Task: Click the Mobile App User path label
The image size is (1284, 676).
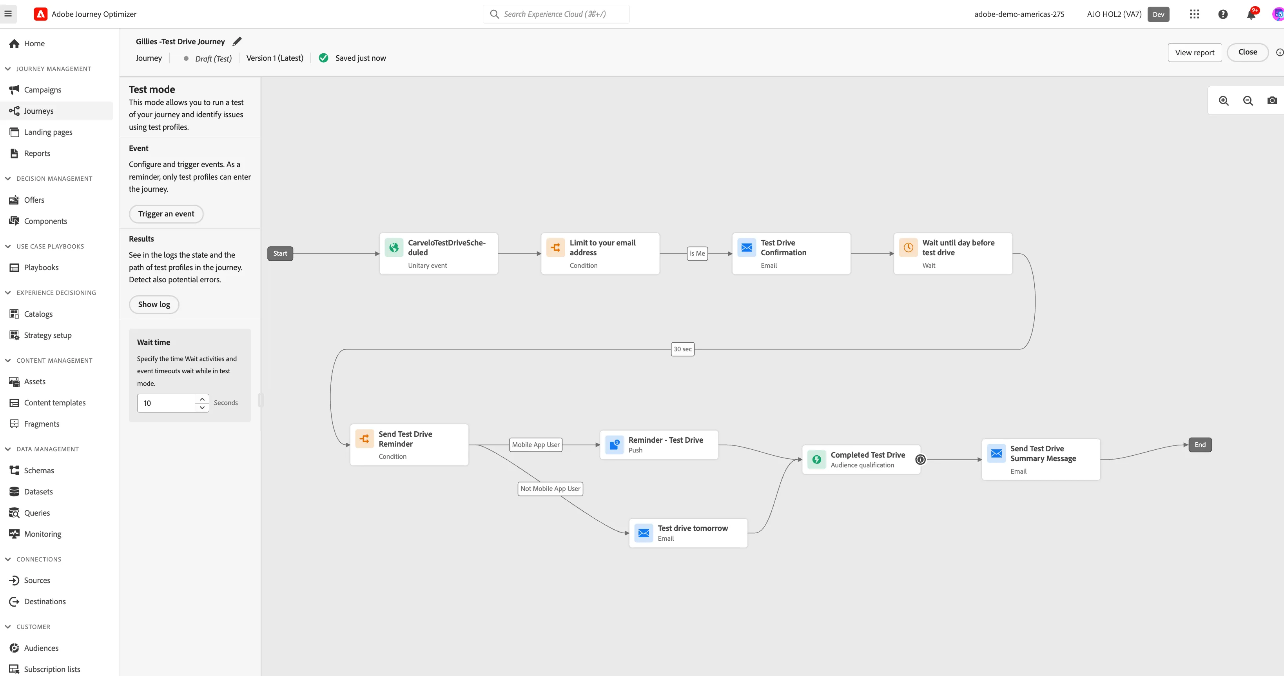Action: pos(535,445)
